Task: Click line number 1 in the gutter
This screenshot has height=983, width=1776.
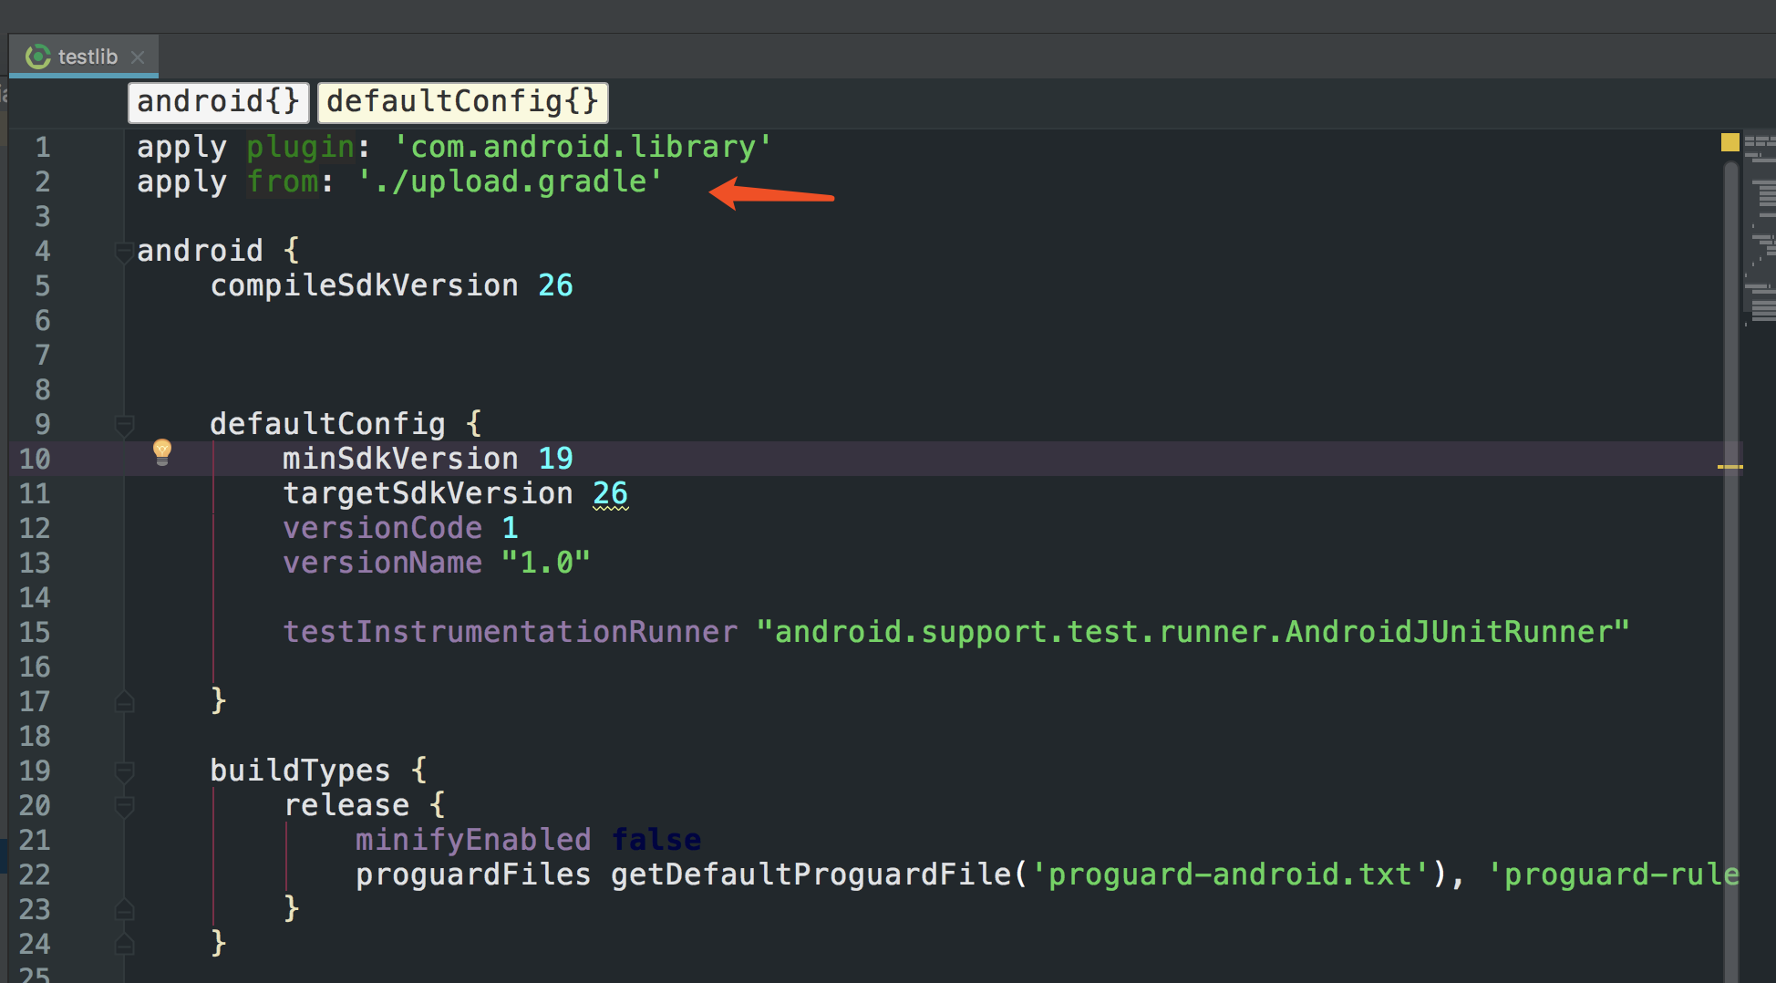Action: pos(43,148)
